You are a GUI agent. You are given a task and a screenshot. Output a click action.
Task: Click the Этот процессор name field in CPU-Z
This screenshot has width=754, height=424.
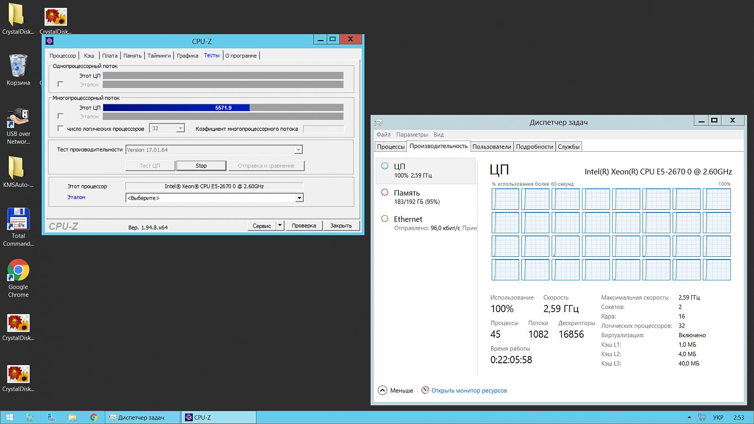214,186
